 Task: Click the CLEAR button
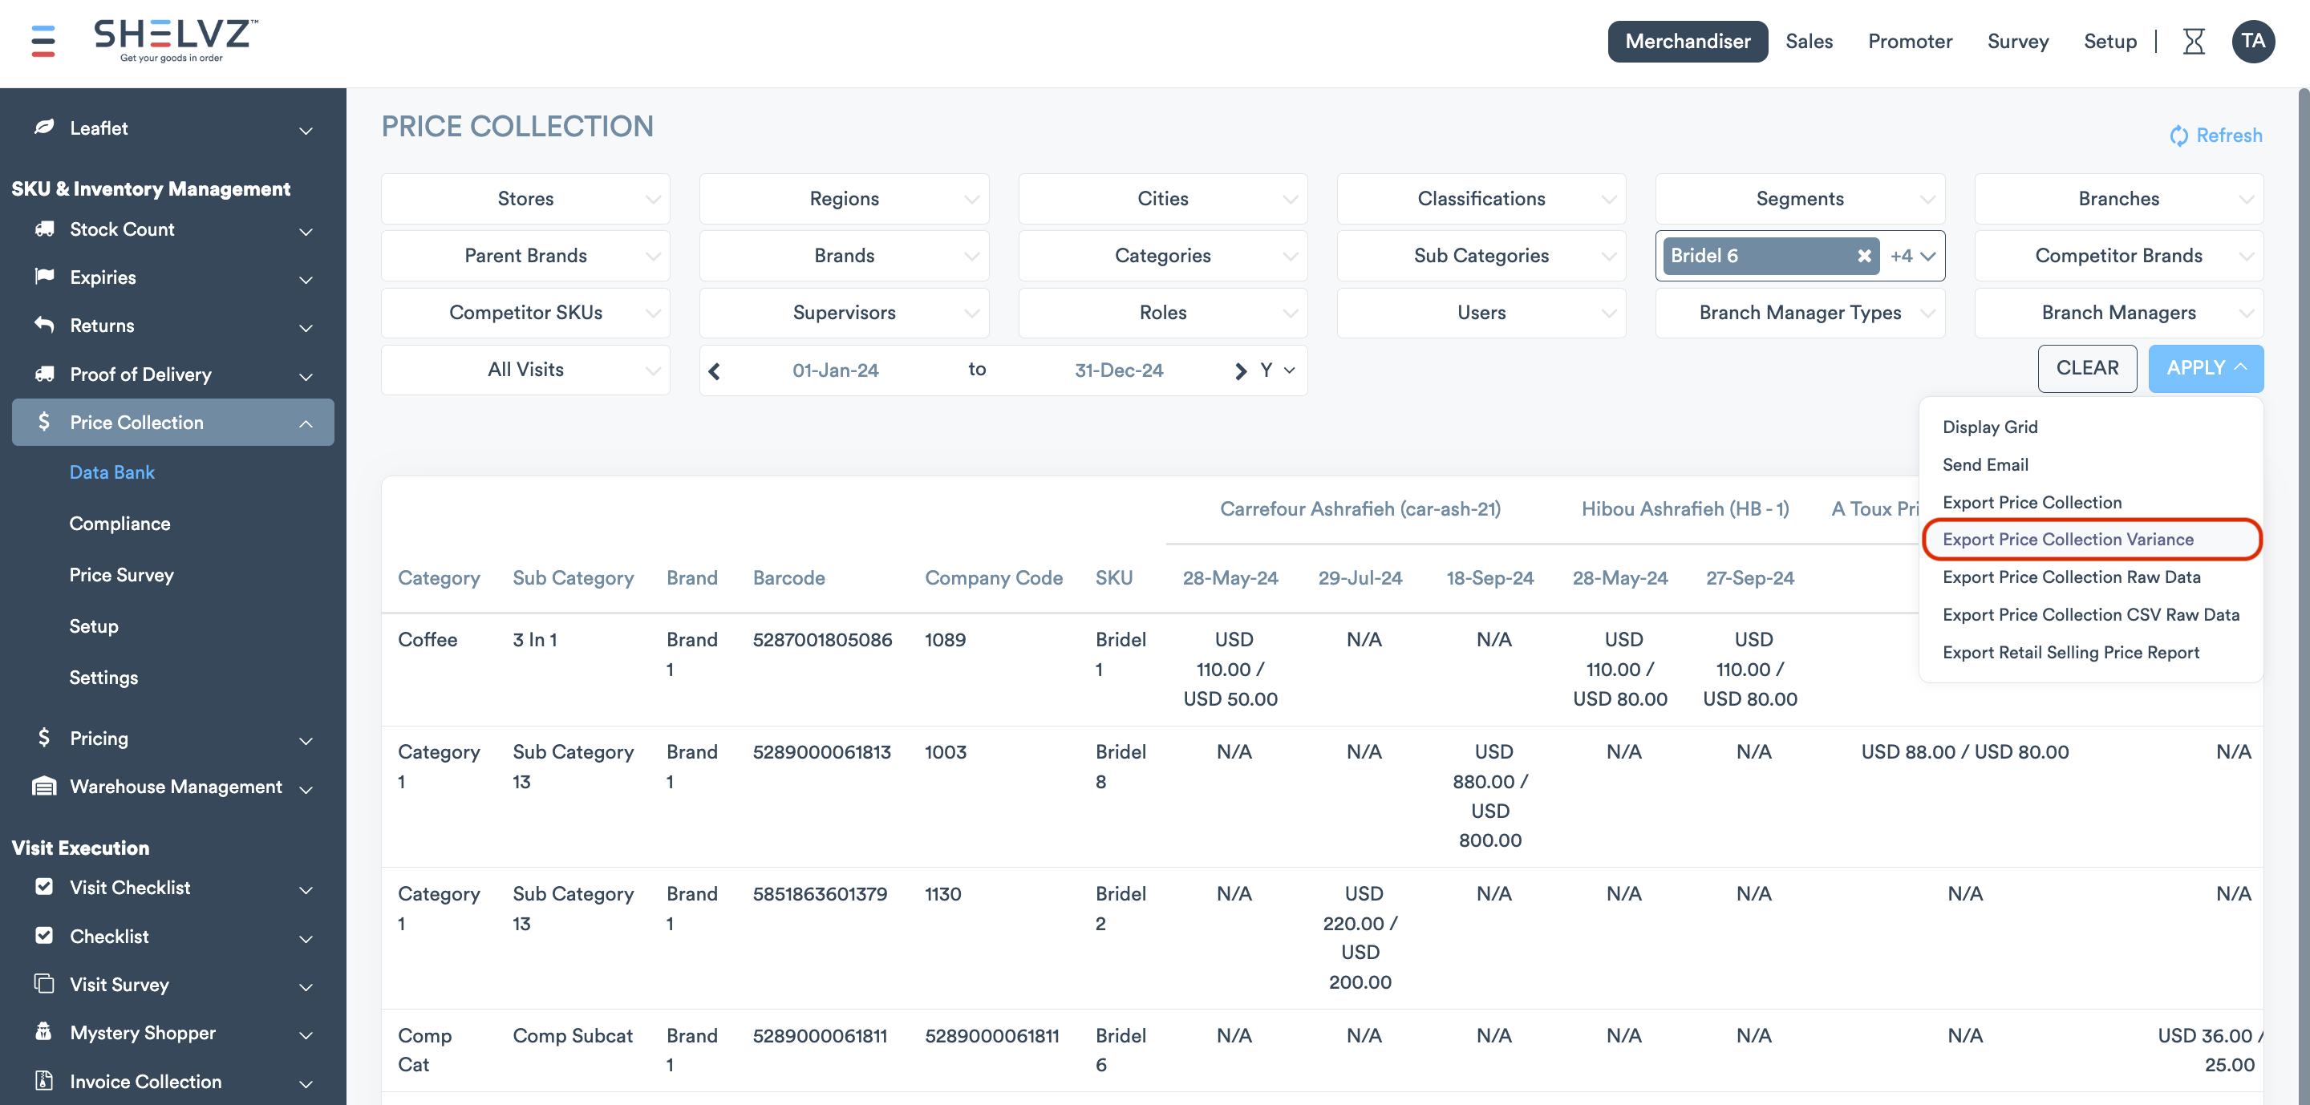tap(2087, 368)
